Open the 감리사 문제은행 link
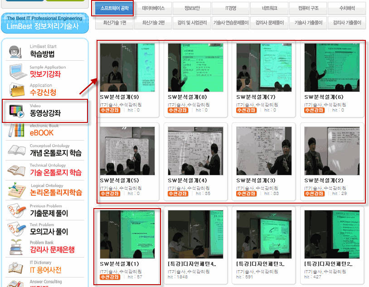369x287 pixels. pos(52,250)
